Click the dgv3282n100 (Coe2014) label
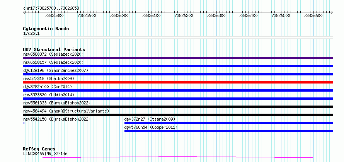This screenshot has height=162, width=344. pyautogui.click(x=48, y=87)
